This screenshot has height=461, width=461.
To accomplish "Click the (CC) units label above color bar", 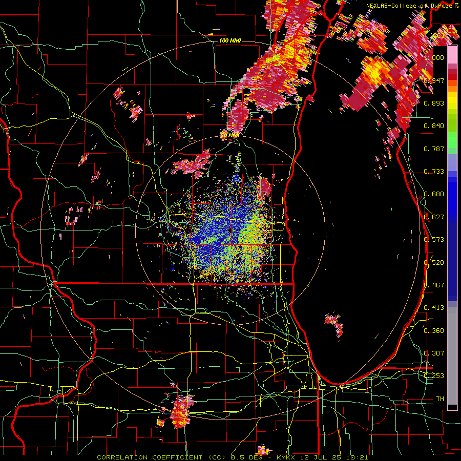I will coord(437,35).
